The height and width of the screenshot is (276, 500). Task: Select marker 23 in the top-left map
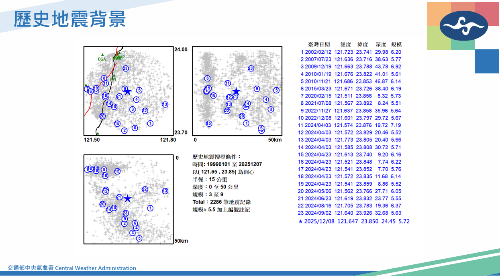pos(126,68)
